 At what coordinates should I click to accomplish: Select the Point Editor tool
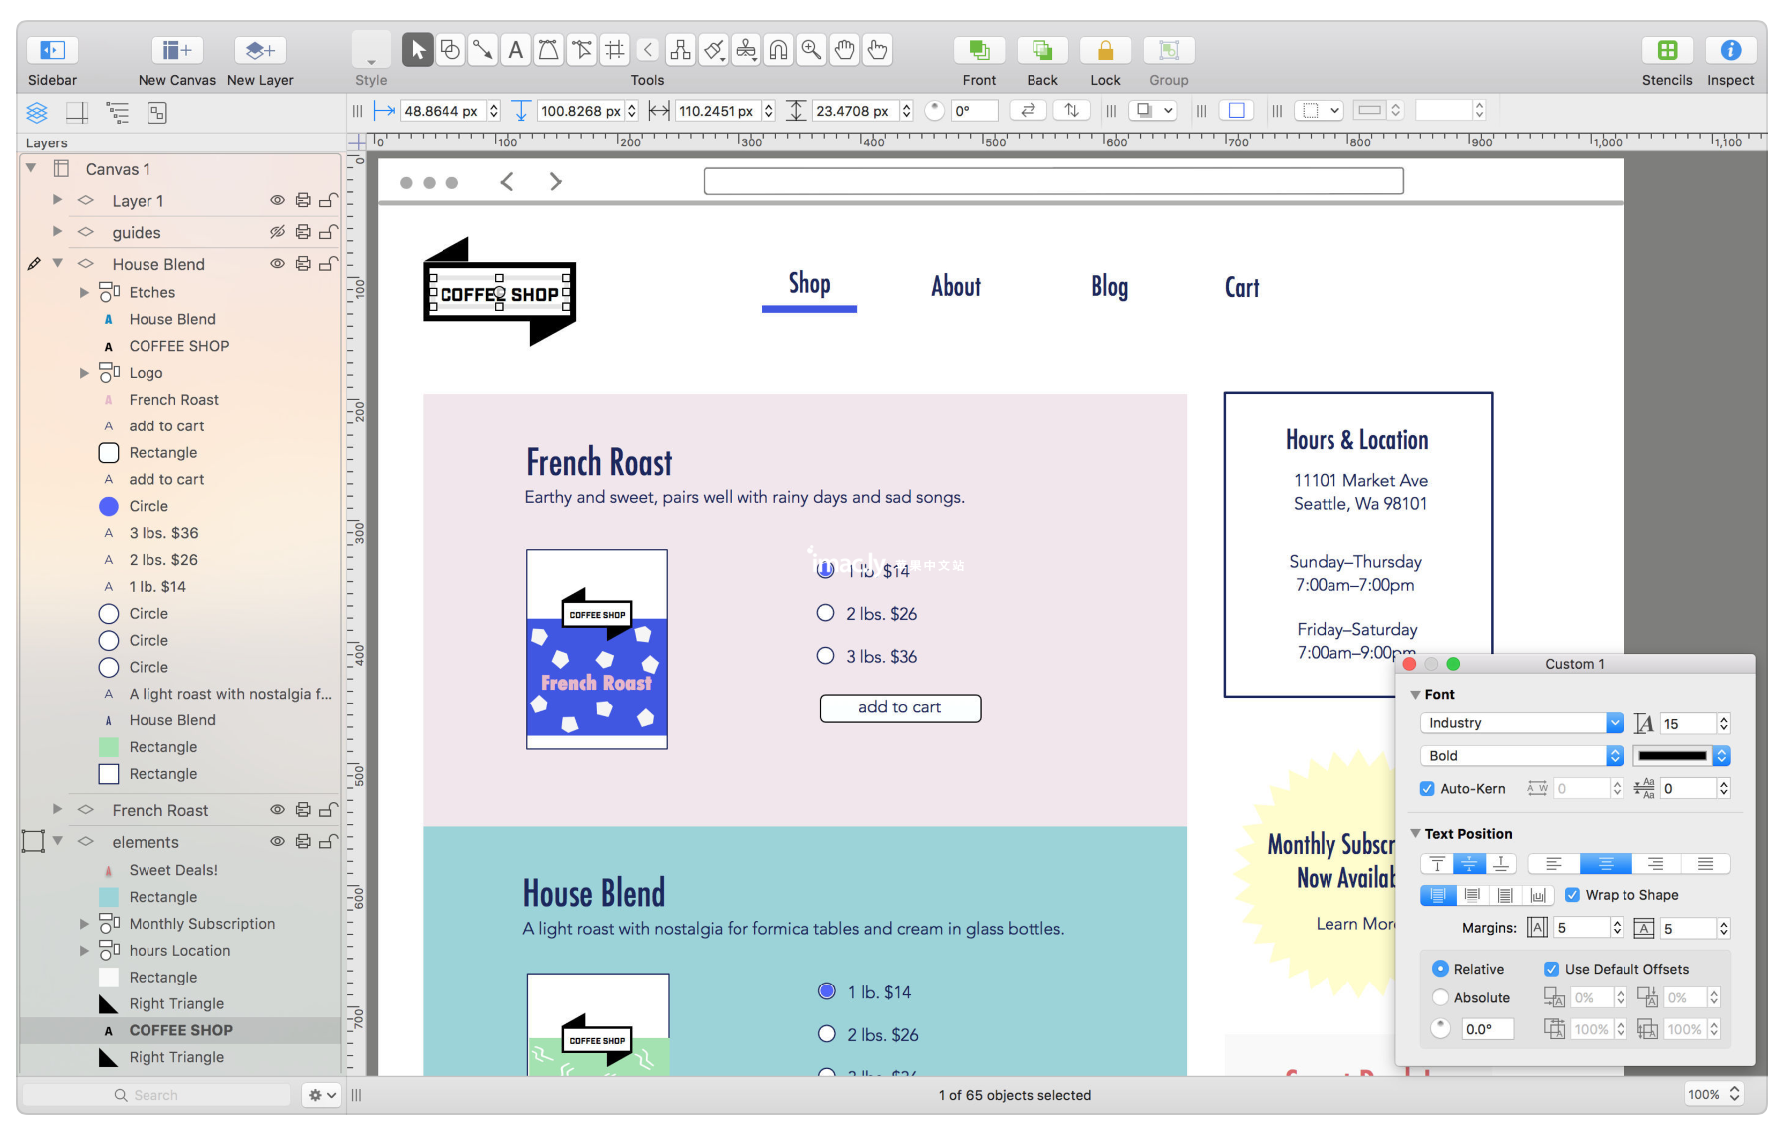(x=582, y=50)
